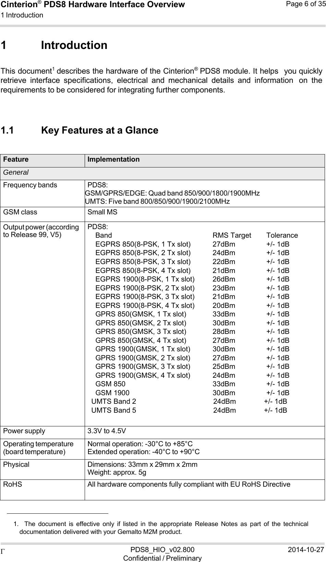Select the 'GSM/GPRS/EDGE: Quad band' line
326x562 pixels.
(172, 193)
